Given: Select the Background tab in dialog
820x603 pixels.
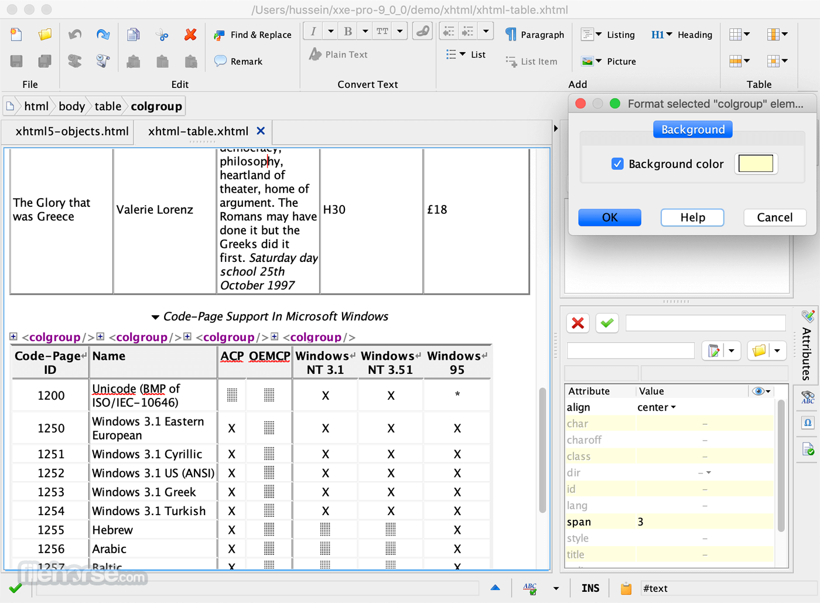Looking at the screenshot, I should 693,130.
